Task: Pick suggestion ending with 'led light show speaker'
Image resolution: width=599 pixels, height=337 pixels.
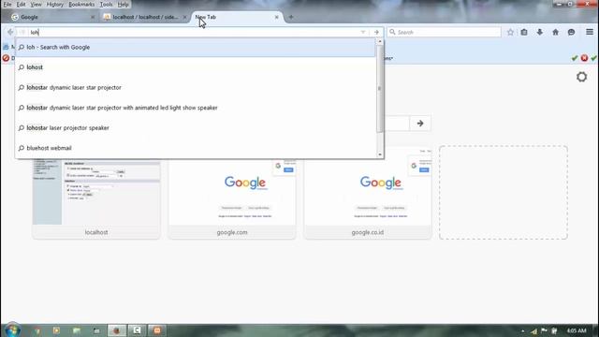Action: point(196,108)
